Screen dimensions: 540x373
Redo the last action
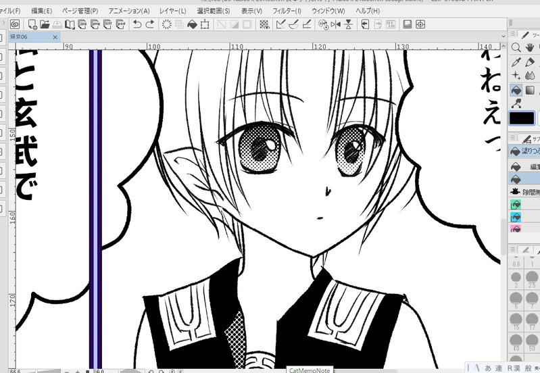click(x=150, y=24)
